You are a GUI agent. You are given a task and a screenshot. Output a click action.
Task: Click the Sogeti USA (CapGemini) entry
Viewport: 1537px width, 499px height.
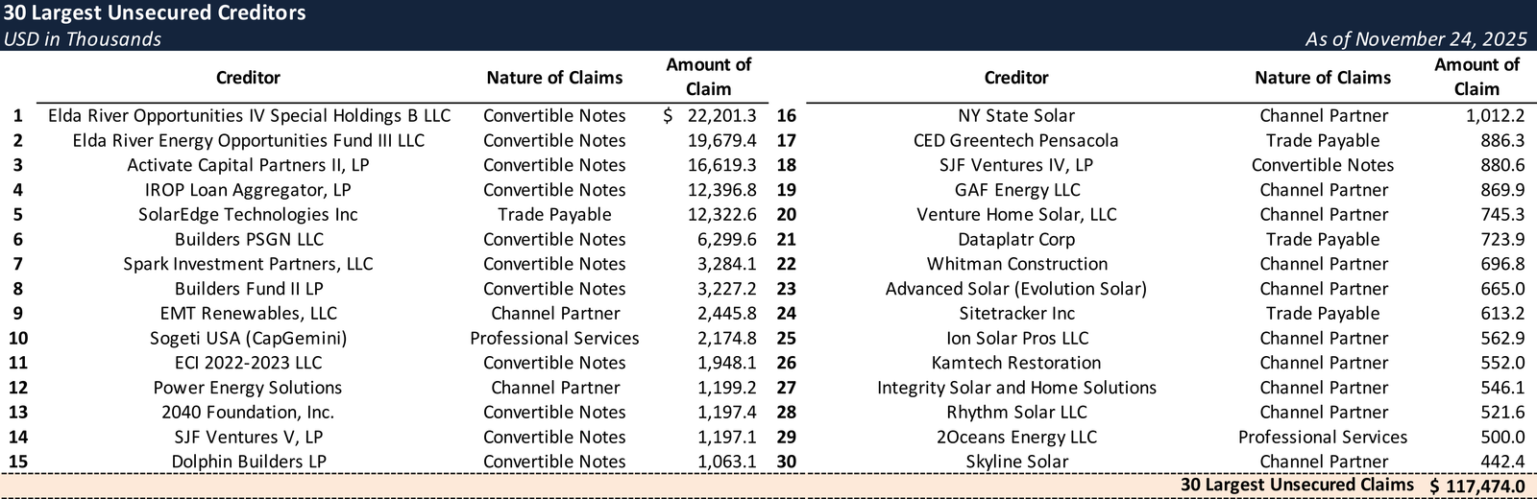tap(248, 339)
